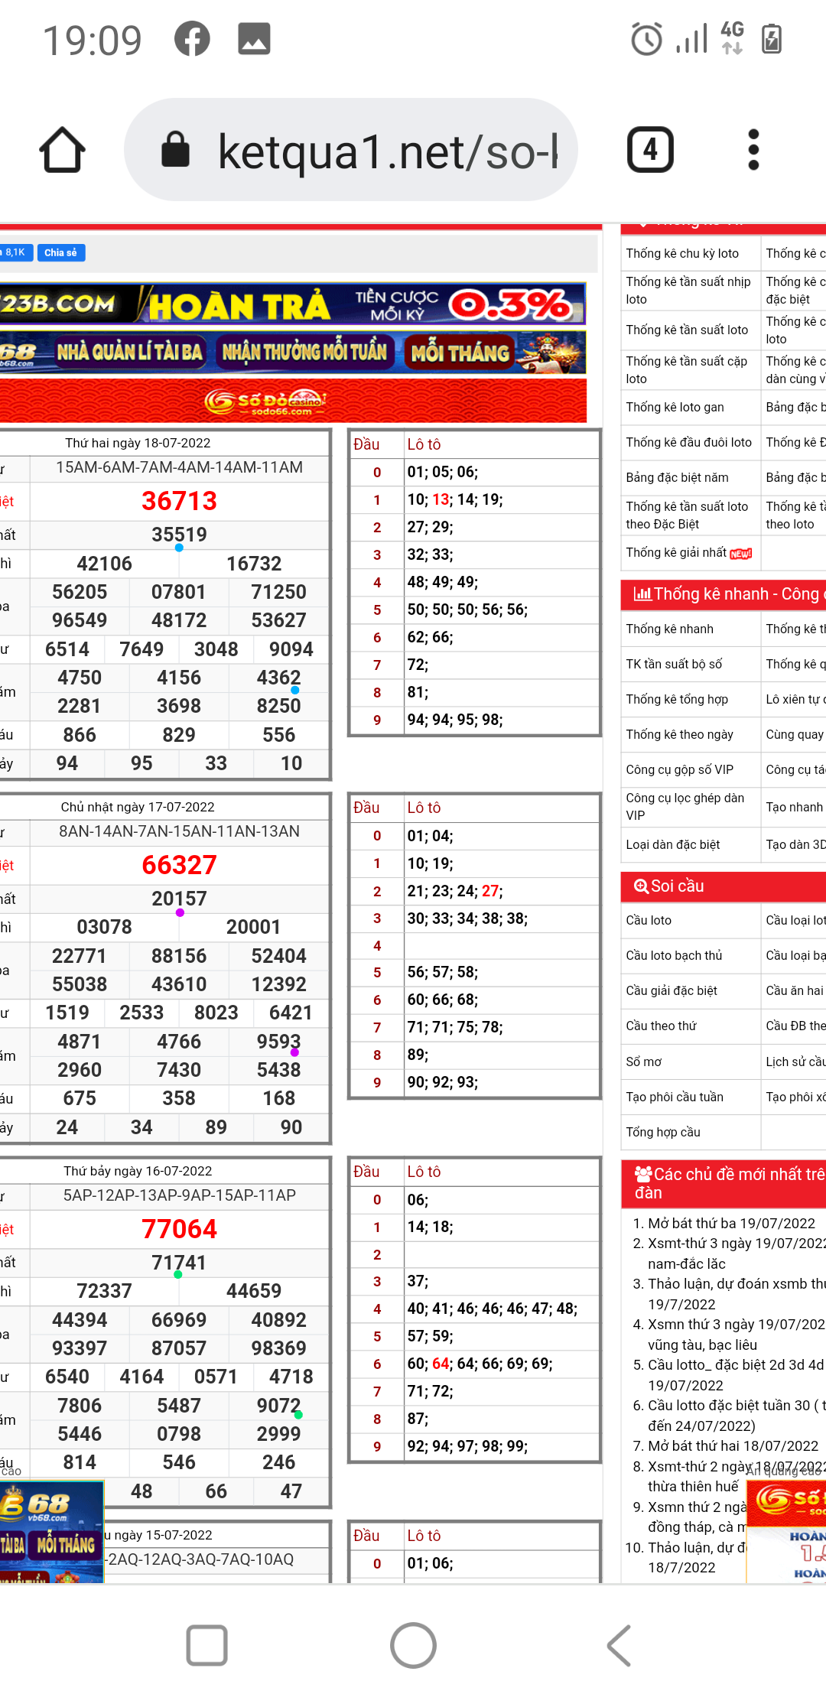This screenshot has width=826, height=1707.
Task: Open Thống kê giải nhất NEW link
Action: point(688,552)
